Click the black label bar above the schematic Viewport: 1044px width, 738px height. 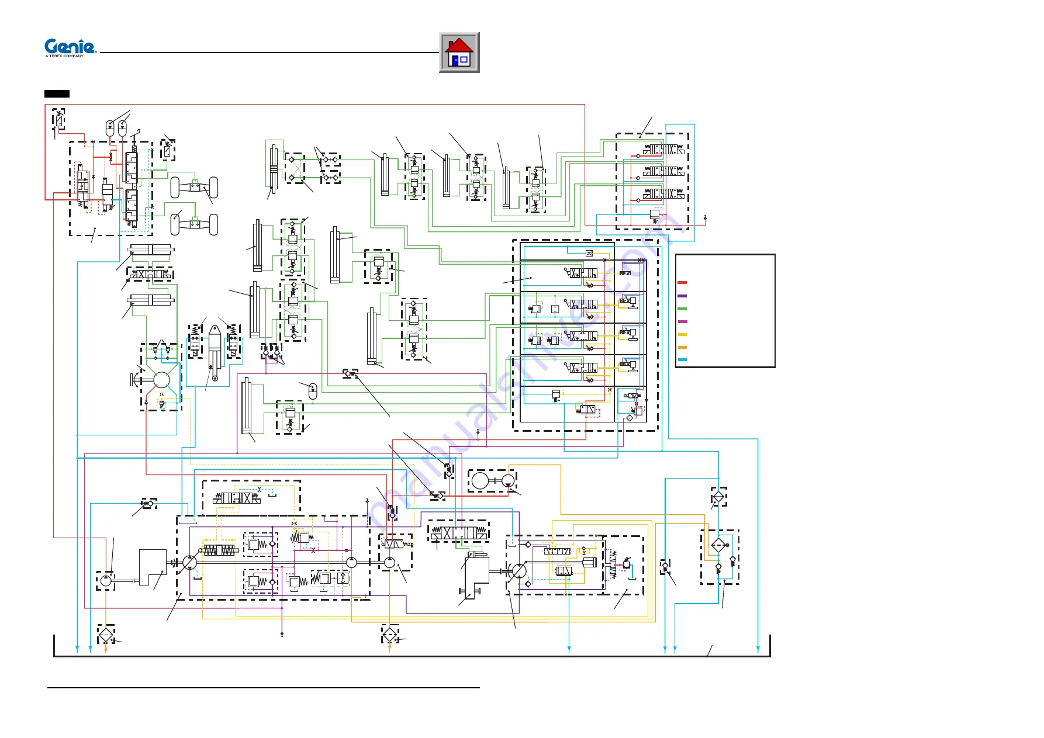click(x=57, y=93)
